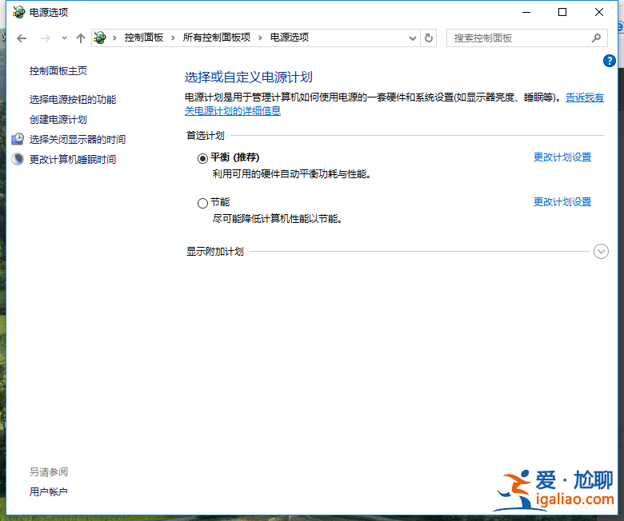Screen dimensions: 624x521
Task: Open 选择电源按钮的功能 link
Action: (x=73, y=99)
